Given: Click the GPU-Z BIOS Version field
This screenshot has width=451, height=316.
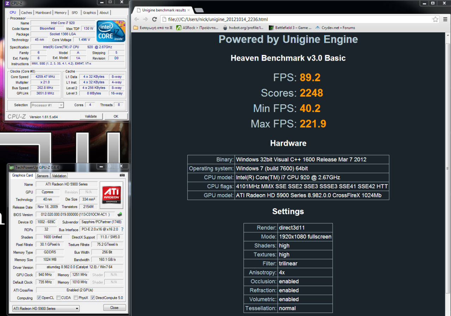Looking at the screenshot, I should 76,215.
